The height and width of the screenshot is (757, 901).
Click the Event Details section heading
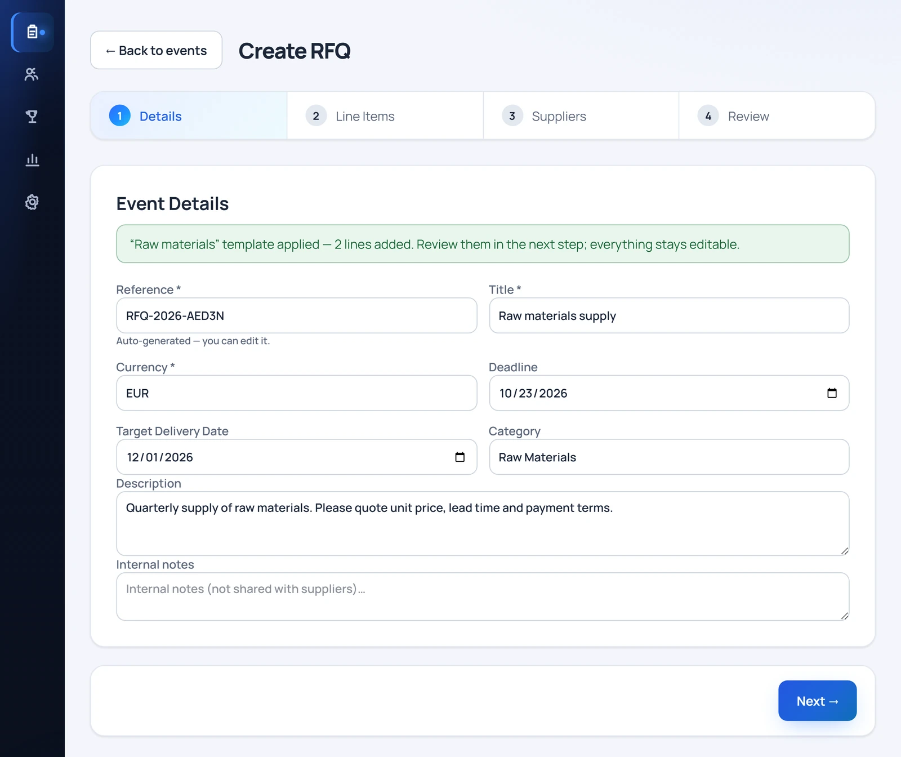click(172, 203)
